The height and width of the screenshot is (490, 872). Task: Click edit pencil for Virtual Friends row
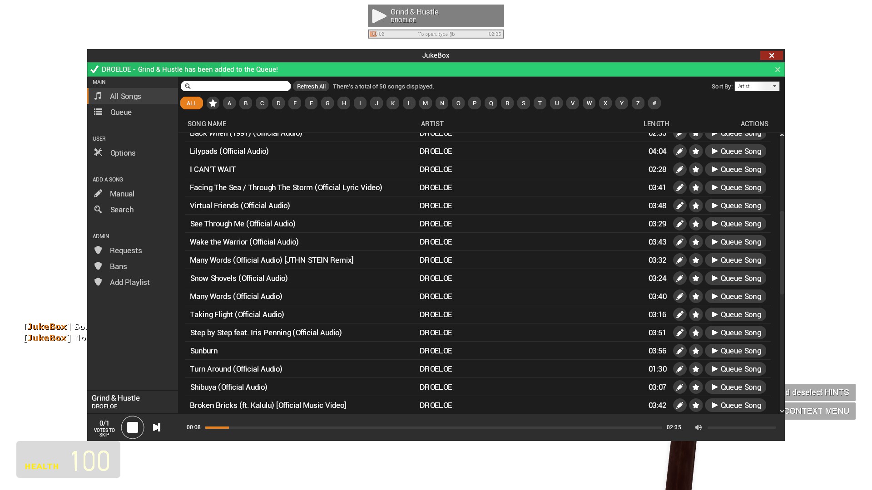[679, 206]
